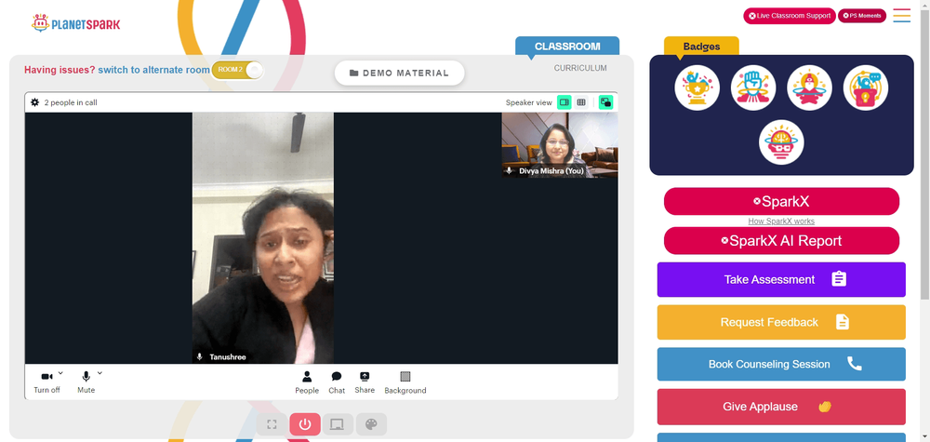This screenshot has width=930, height=442.
Task: Open SparkX AI Report
Action: coord(781,241)
